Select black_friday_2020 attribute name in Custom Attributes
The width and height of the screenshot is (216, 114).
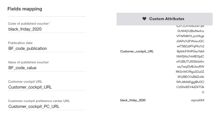pos(133,100)
